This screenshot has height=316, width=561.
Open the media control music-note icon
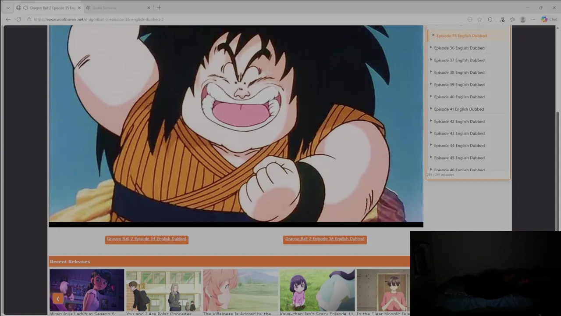pos(502,19)
